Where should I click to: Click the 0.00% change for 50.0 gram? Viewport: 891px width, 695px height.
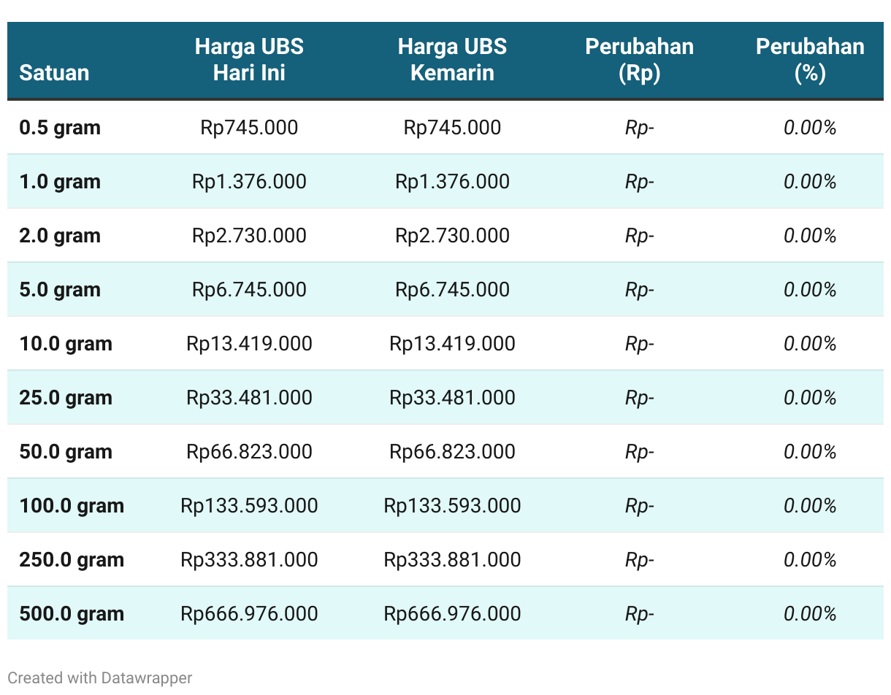click(x=810, y=452)
